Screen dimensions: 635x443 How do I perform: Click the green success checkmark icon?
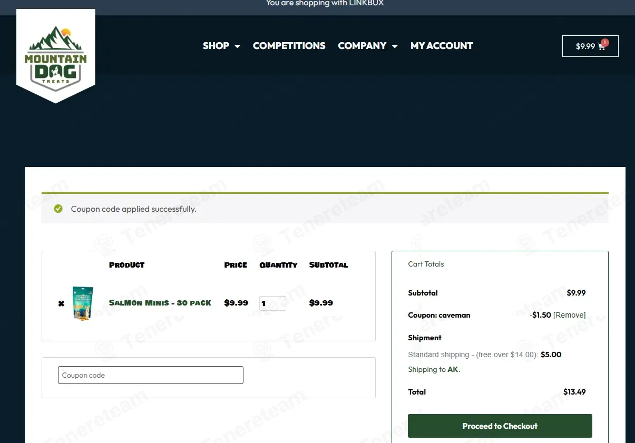(58, 209)
